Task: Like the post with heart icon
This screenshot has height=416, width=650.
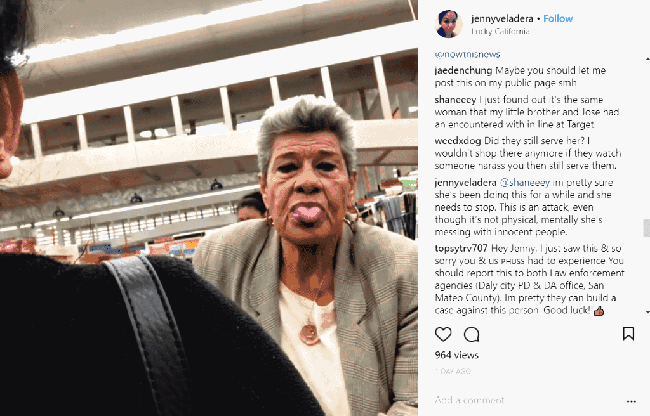Action: coord(443,334)
